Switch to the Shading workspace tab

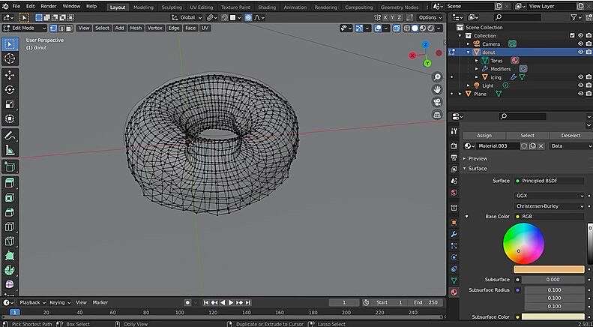click(x=267, y=7)
